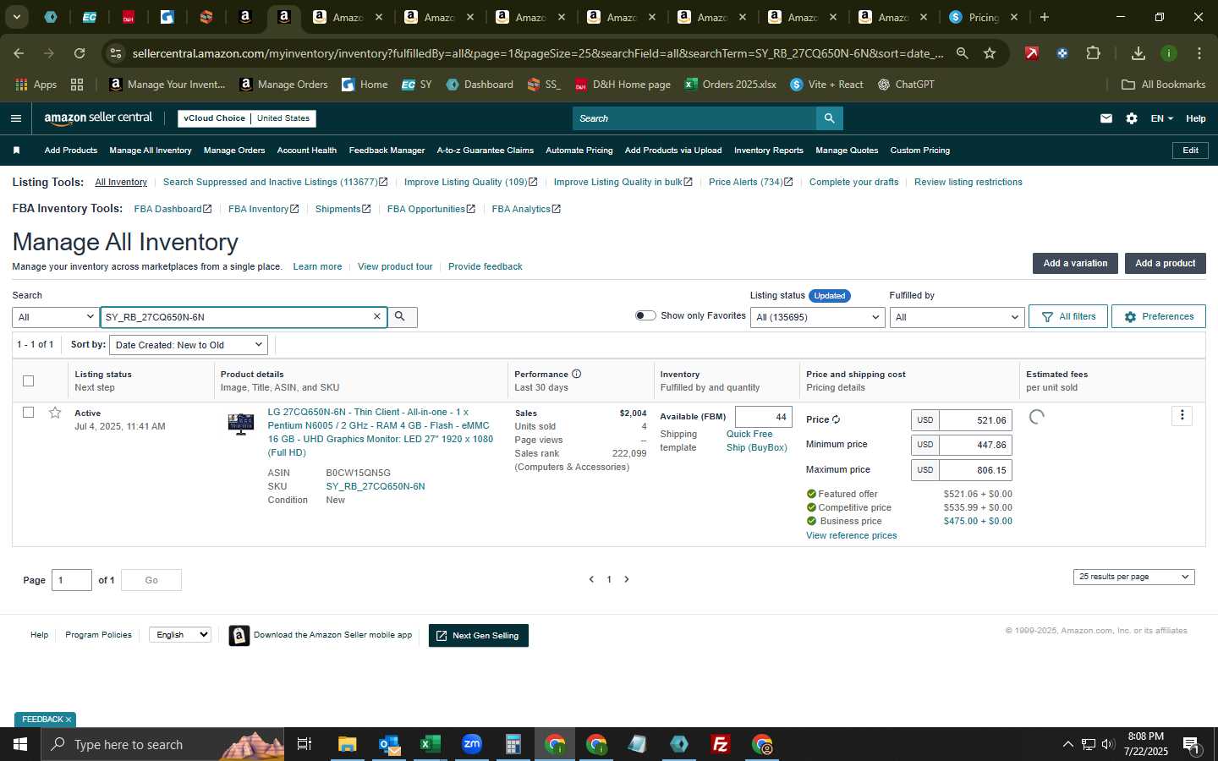Open the Manage Orders menu item
The height and width of the screenshot is (761, 1218).
(x=234, y=151)
